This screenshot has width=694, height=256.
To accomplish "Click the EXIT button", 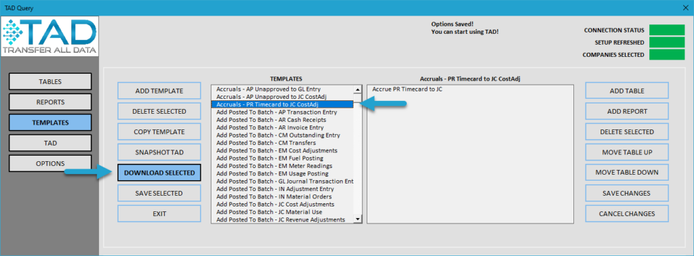I will [x=159, y=213].
